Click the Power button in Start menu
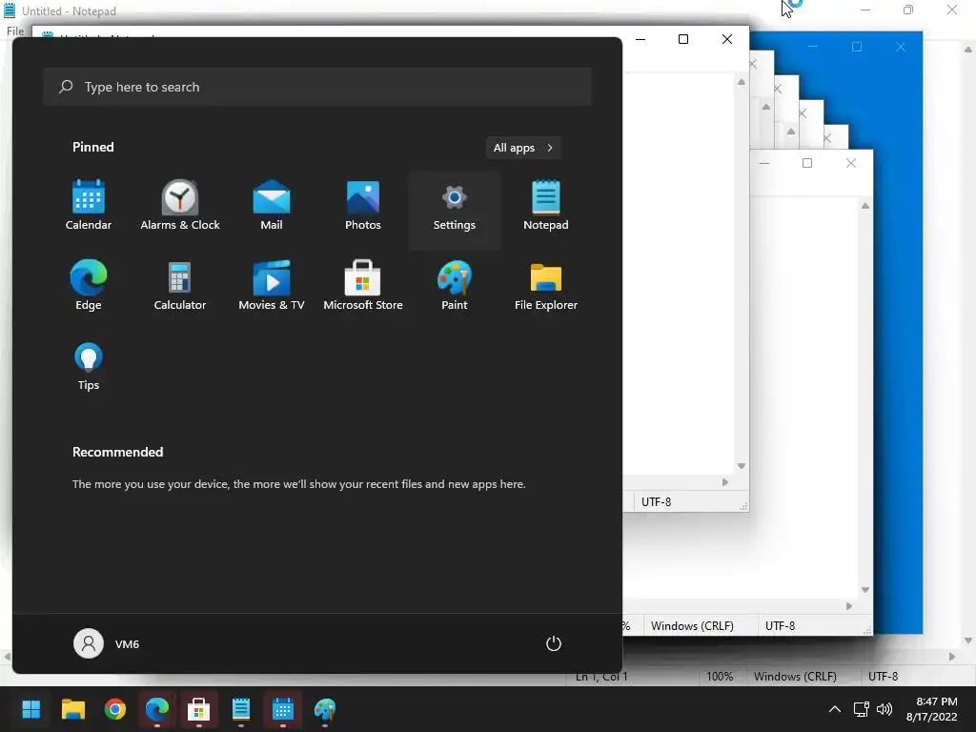 point(554,643)
